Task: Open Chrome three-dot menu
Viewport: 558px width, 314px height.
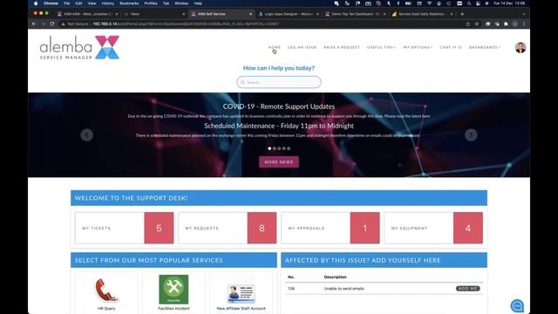Action: click(524, 24)
